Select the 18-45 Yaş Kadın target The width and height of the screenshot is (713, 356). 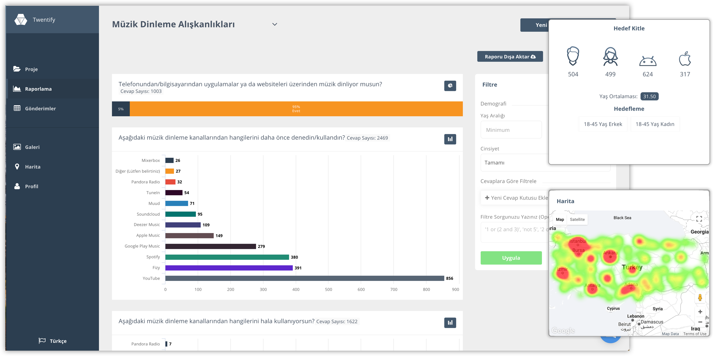point(655,124)
